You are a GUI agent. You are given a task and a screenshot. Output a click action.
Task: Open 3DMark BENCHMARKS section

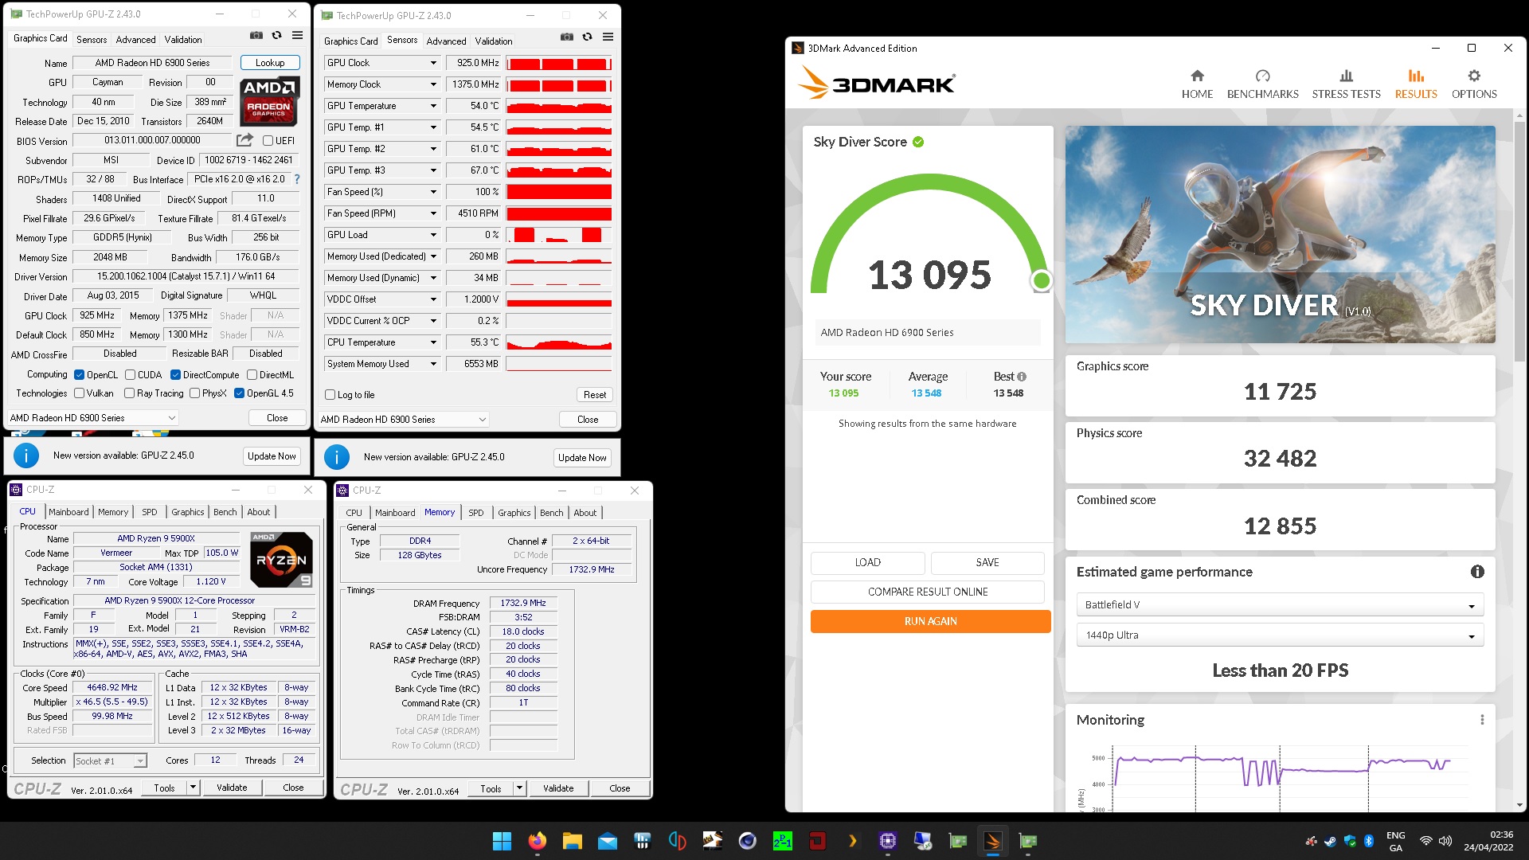(1262, 84)
